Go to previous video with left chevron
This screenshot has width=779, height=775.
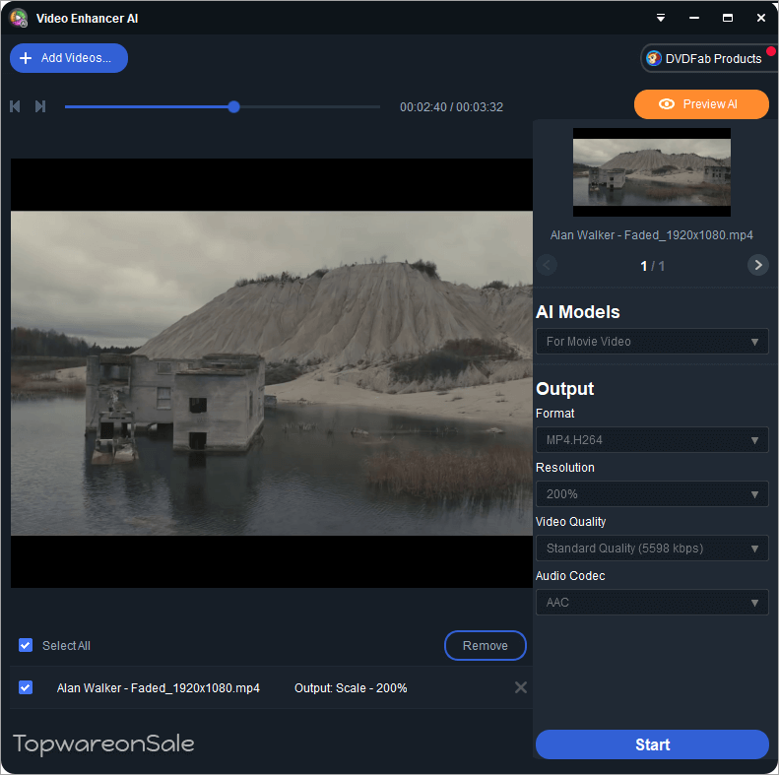click(547, 265)
